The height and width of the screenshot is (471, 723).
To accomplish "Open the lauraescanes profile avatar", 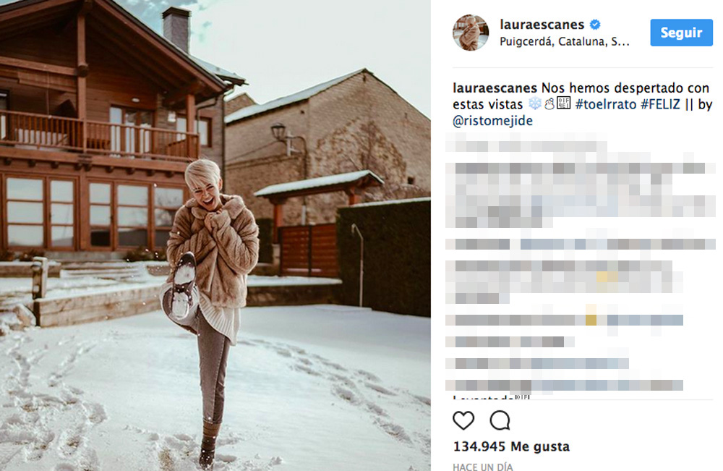I will click(x=471, y=33).
